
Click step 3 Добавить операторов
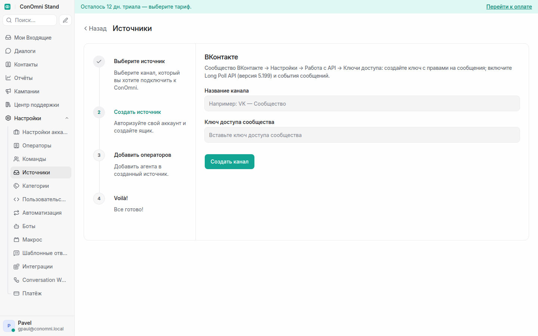coord(142,155)
